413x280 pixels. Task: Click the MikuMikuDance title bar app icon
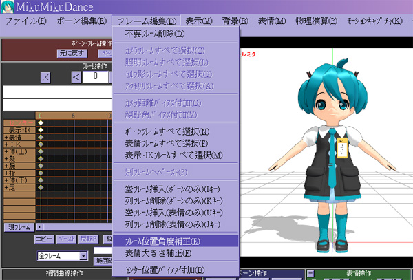7,7
